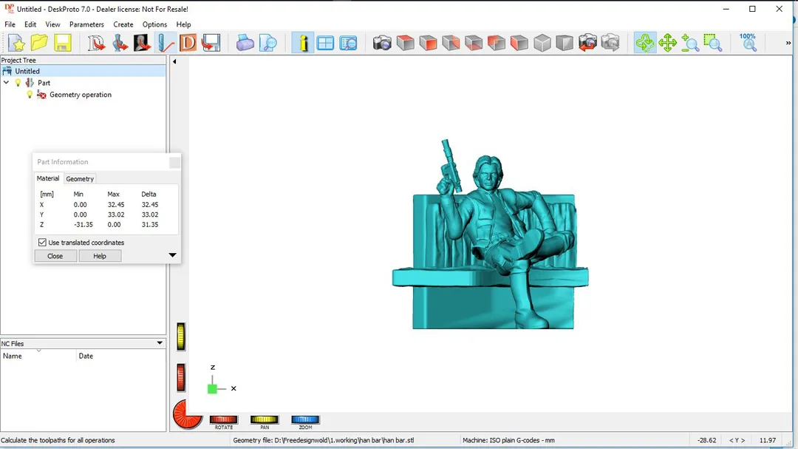
Task: Select the Material tab in Part Information
Action: [48, 178]
